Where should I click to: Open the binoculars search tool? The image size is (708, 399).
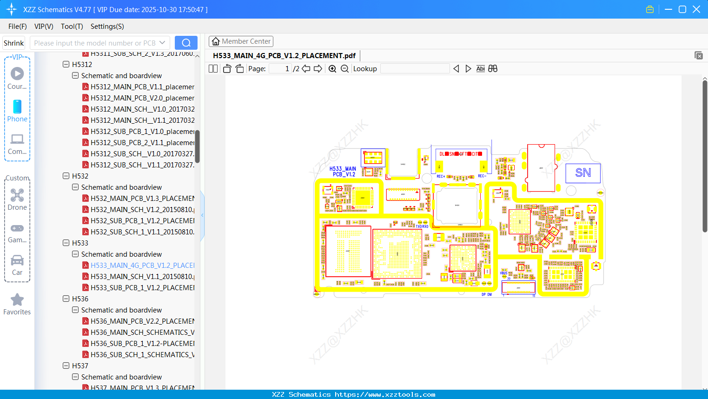493,68
